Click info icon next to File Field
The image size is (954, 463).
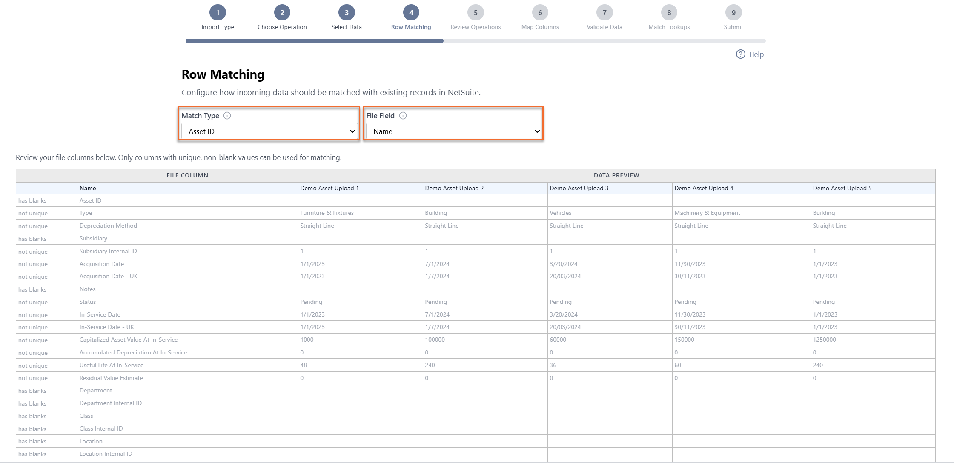tap(403, 116)
